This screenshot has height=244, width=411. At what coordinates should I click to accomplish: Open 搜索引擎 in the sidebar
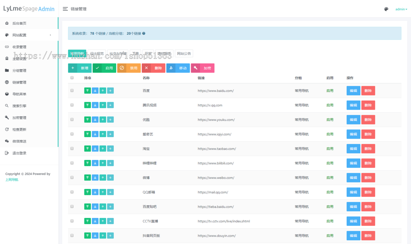pos(29,106)
